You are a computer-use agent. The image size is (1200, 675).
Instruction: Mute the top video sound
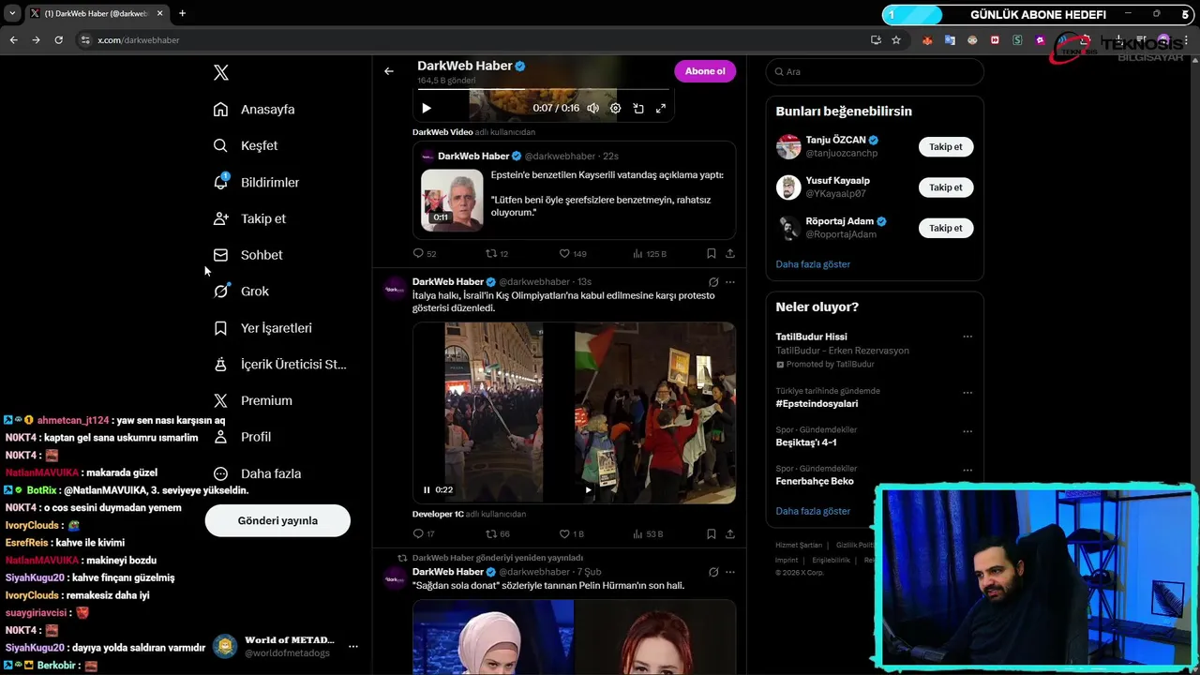pos(592,108)
